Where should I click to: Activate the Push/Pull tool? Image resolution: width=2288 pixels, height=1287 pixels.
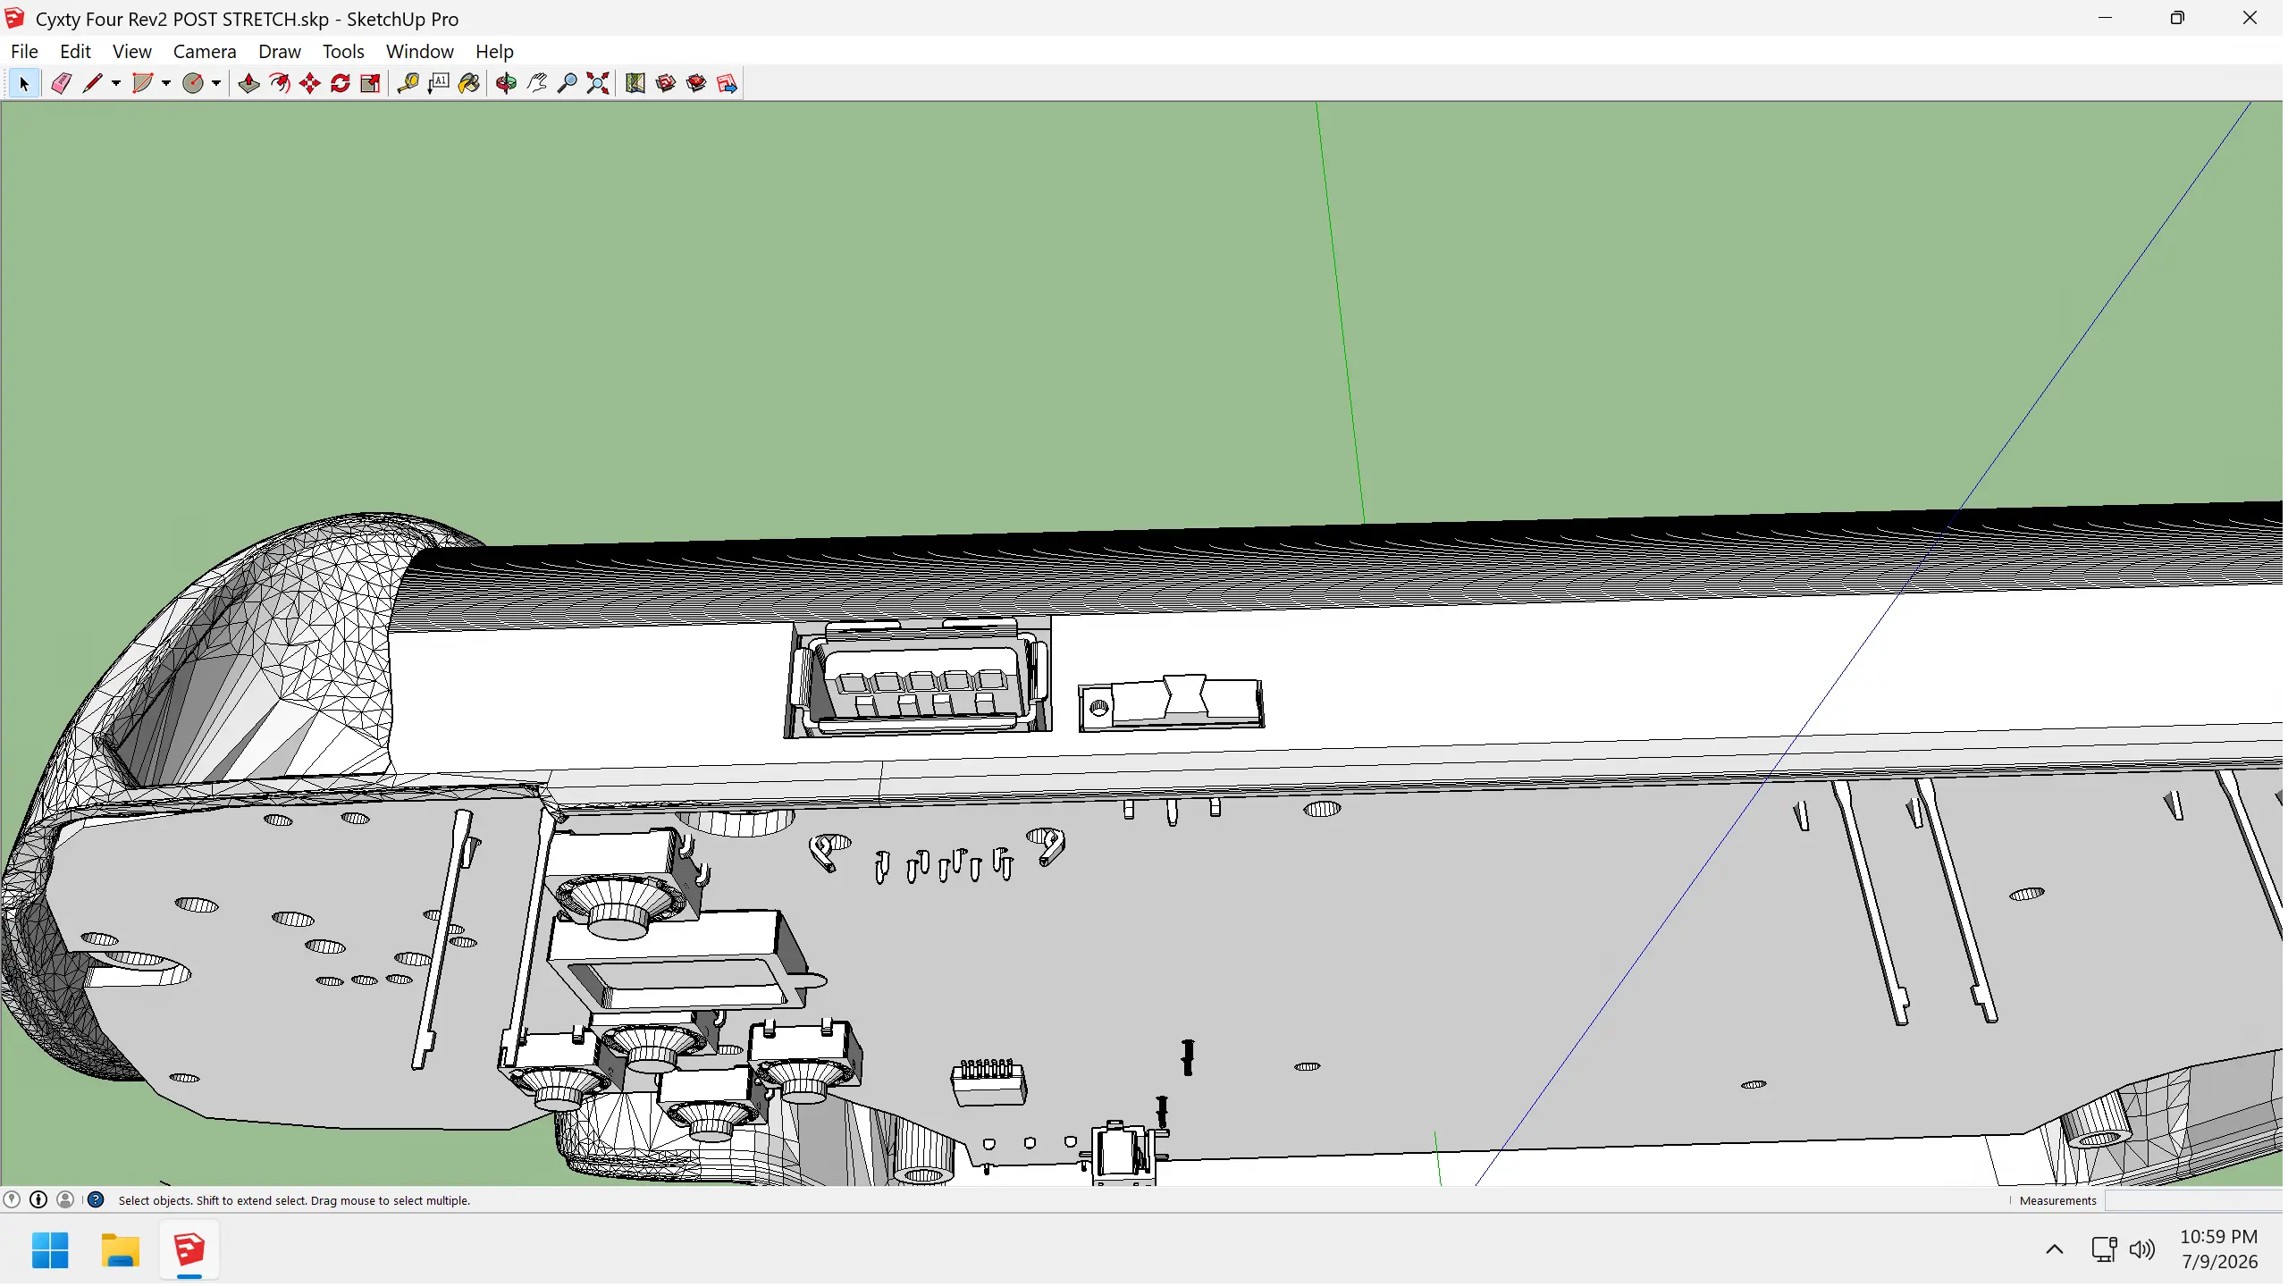pyautogui.click(x=249, y=84)
